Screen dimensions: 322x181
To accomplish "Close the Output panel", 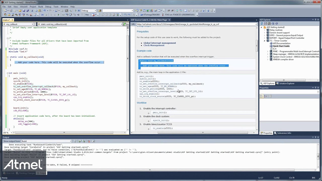I will (318, 138).
